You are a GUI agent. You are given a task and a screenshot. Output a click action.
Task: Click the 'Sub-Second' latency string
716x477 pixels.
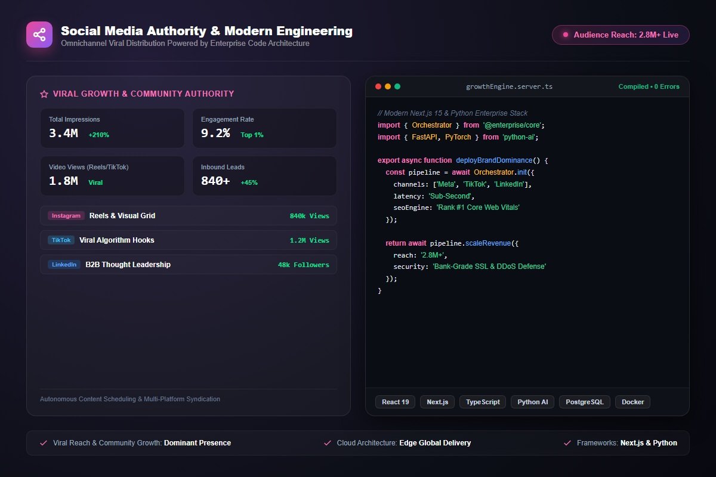pyautogui.click(x=451, y=196)
